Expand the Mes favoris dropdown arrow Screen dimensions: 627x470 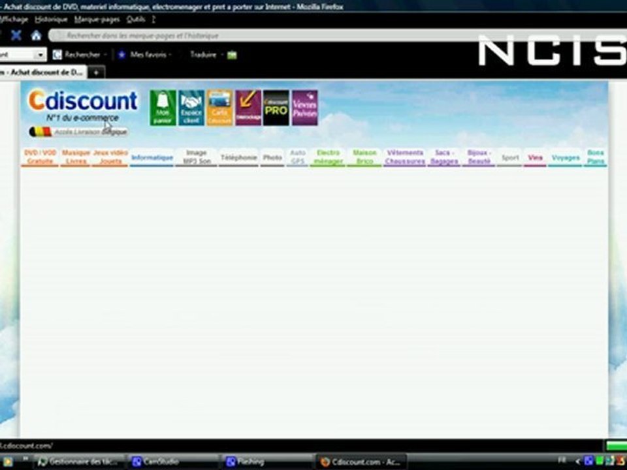coord(170,55)
